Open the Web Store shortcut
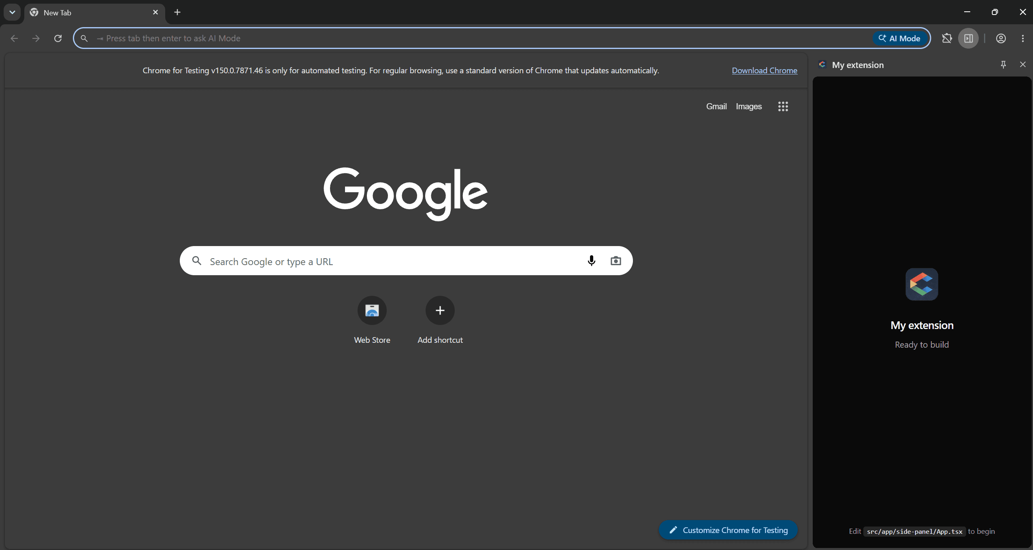1033x550 pixels. pyautogui.click(x=372, y=320)
